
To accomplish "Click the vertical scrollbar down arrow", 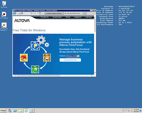I will (95, 72).
